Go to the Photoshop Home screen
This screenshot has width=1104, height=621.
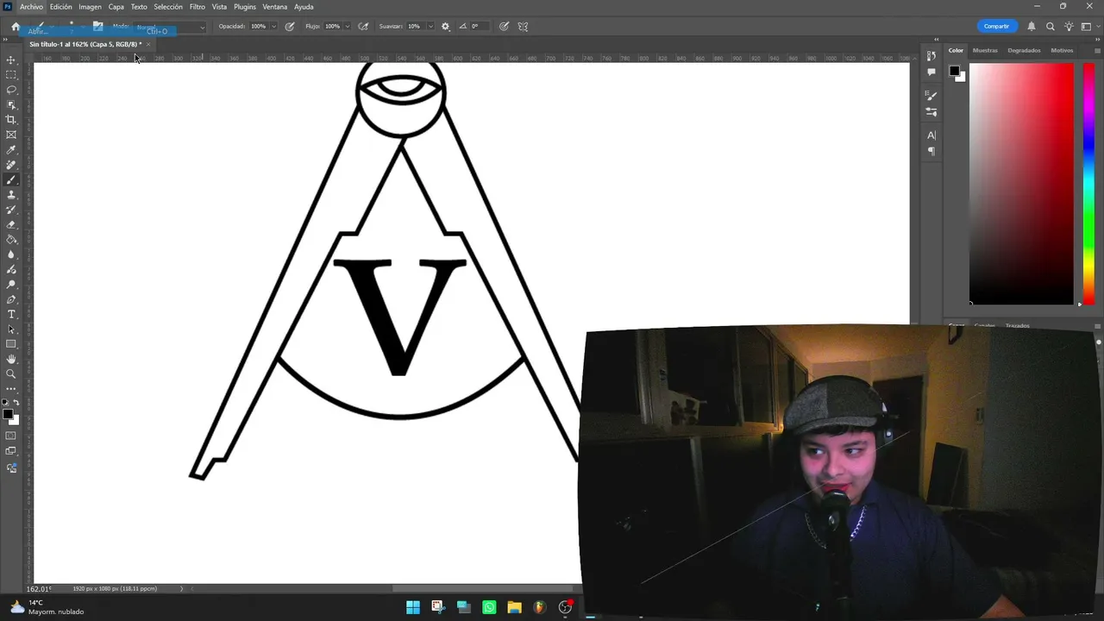[16, 27]
